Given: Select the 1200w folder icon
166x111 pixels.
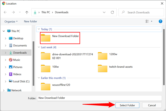Looking at the screenshot, I should tap(103, 56).
